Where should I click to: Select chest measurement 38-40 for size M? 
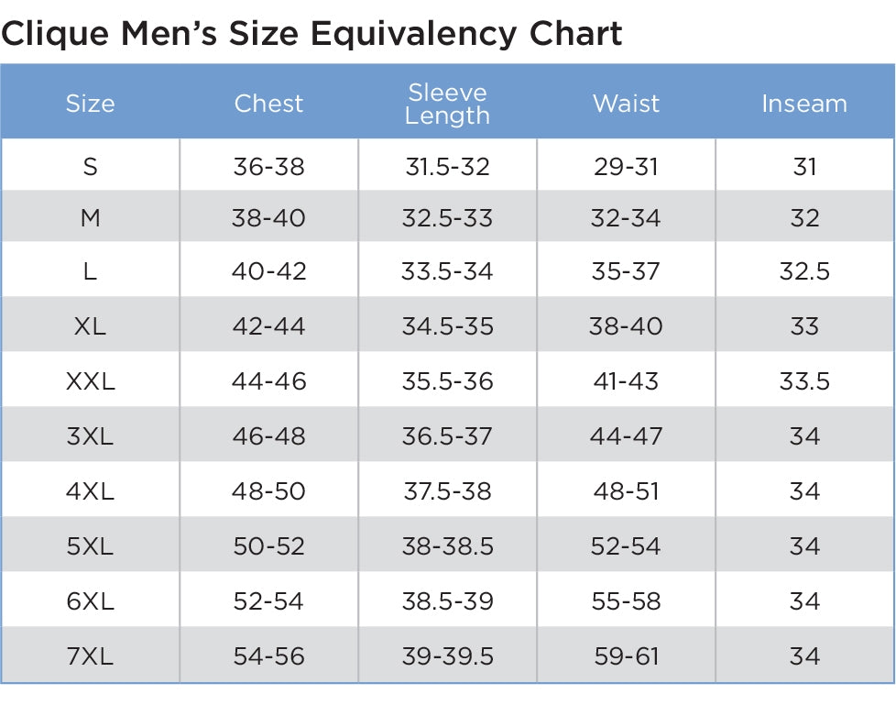268,218
